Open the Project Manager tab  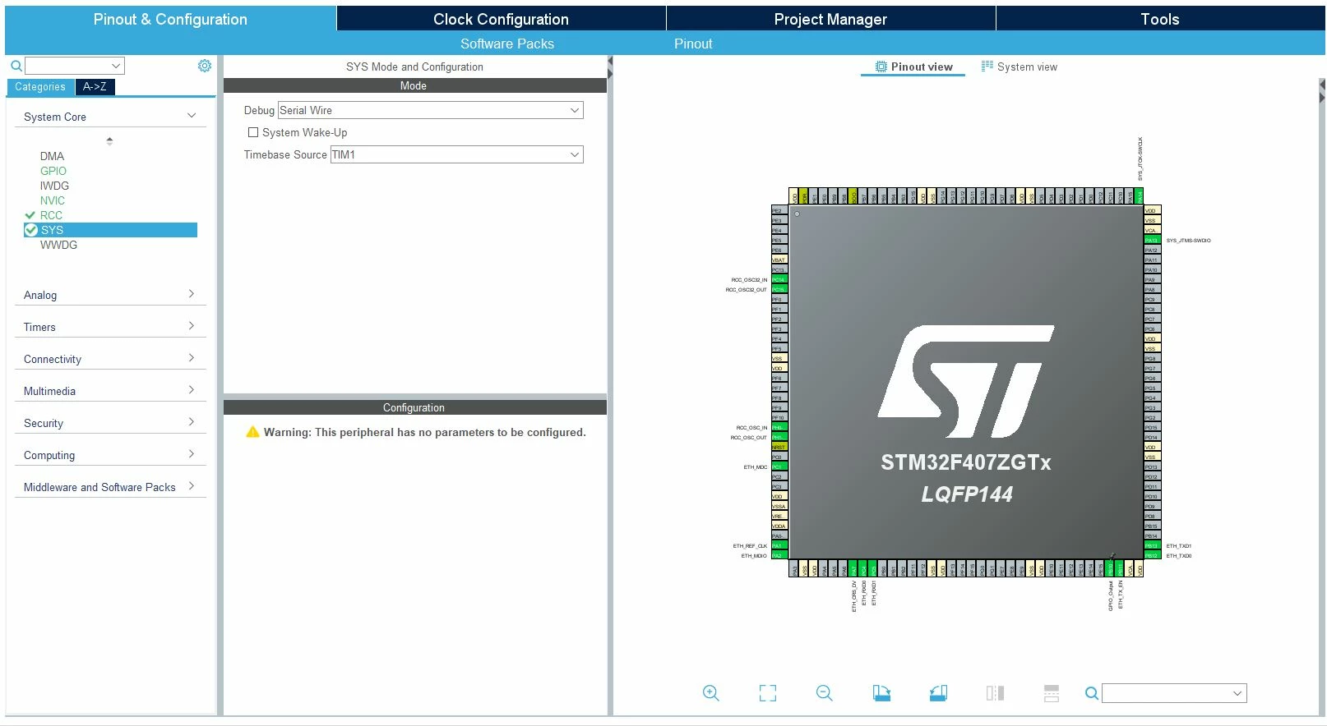tap(830, 19)
